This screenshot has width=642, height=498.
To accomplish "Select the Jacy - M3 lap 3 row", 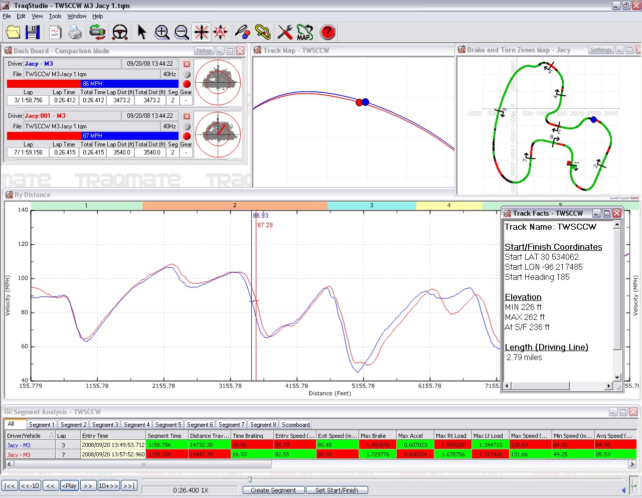I will (321, 445).
